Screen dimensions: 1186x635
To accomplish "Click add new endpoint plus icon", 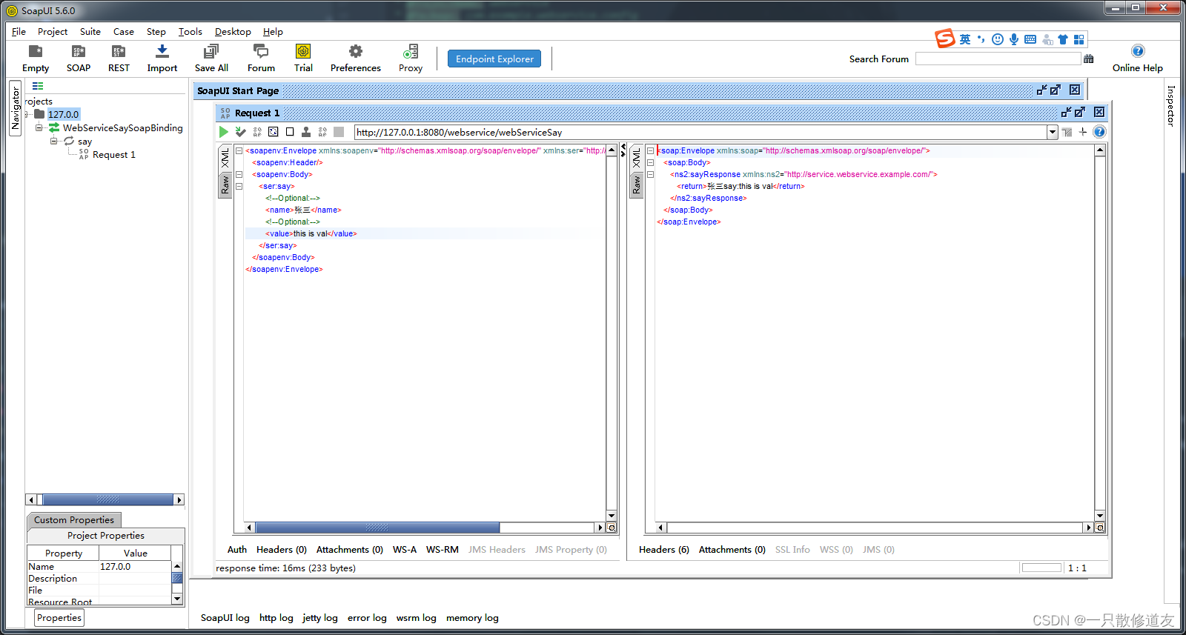I will (1083, 132).
